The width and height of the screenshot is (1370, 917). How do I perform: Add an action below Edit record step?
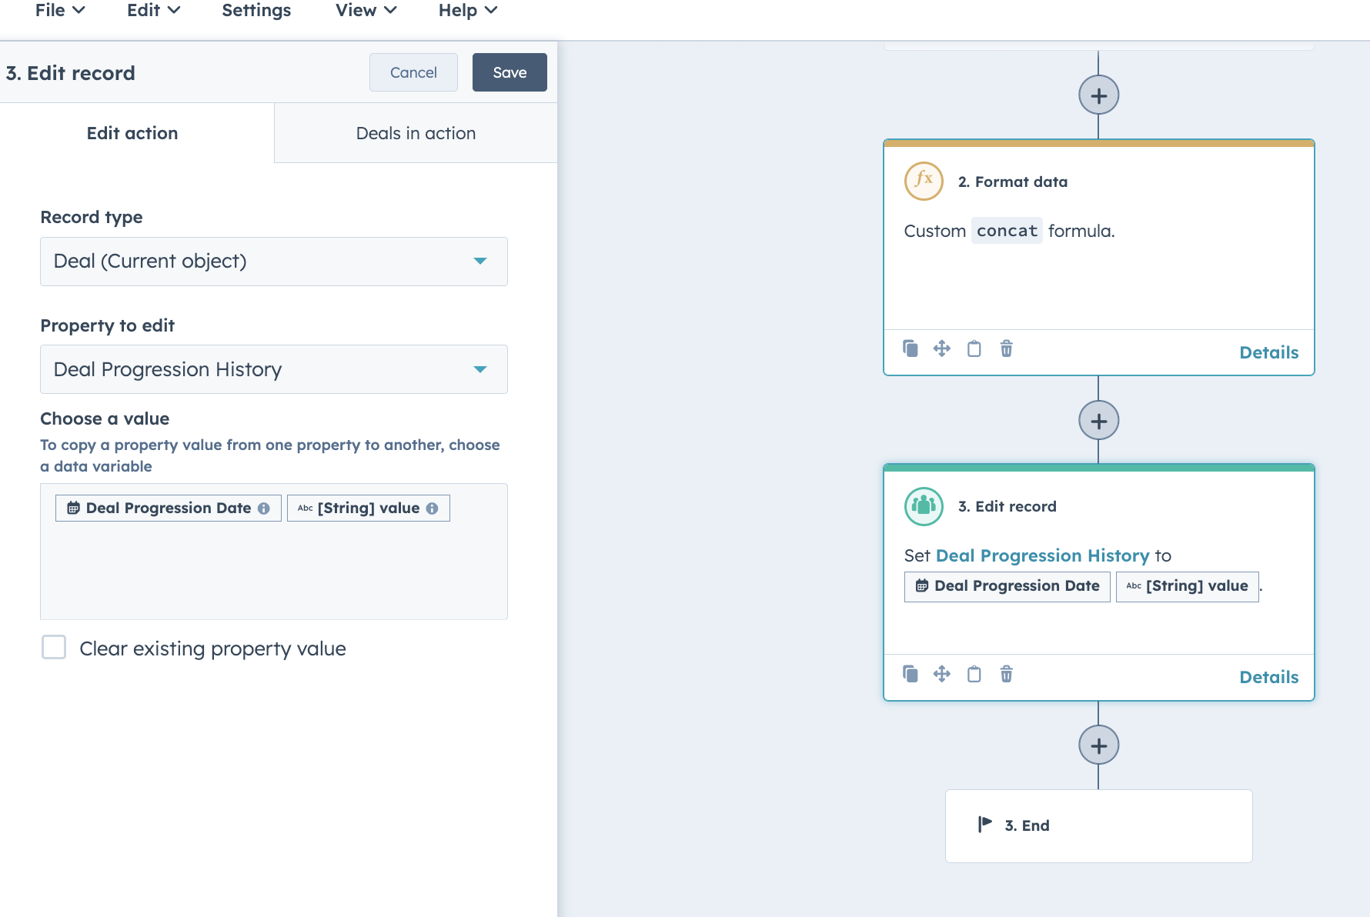pos(1099,745)
